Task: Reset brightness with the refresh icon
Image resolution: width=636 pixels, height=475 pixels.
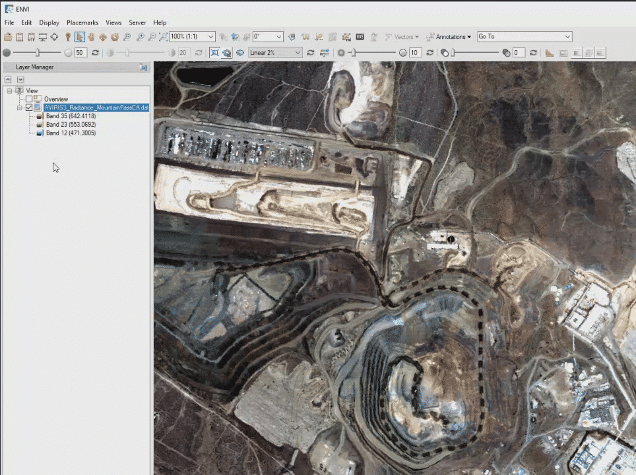Action: pos(95,53)
